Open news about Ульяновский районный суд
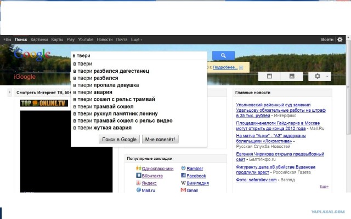Viewport: 351px width, 219px height. (x=281, y=110)
